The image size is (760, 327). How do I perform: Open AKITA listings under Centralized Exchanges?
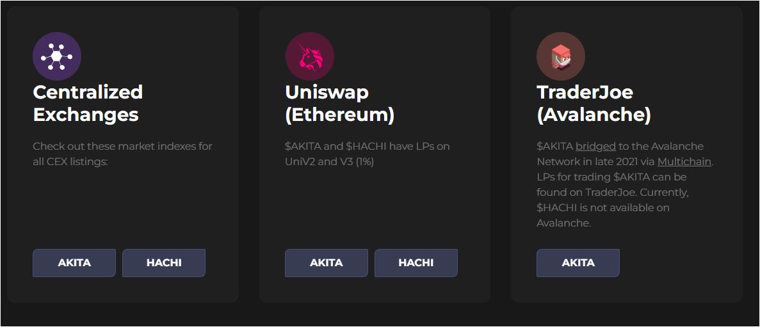(74, 263)
